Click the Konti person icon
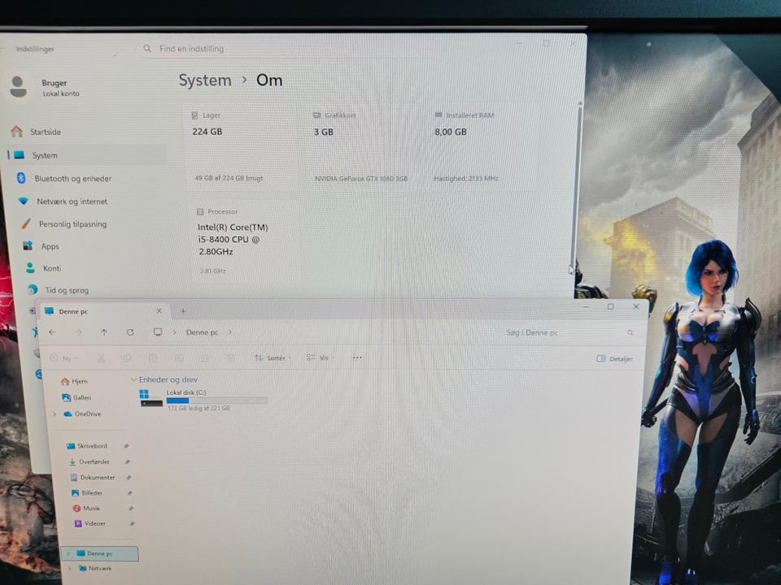This screenshot has width=781, height=585. [30, 267]
